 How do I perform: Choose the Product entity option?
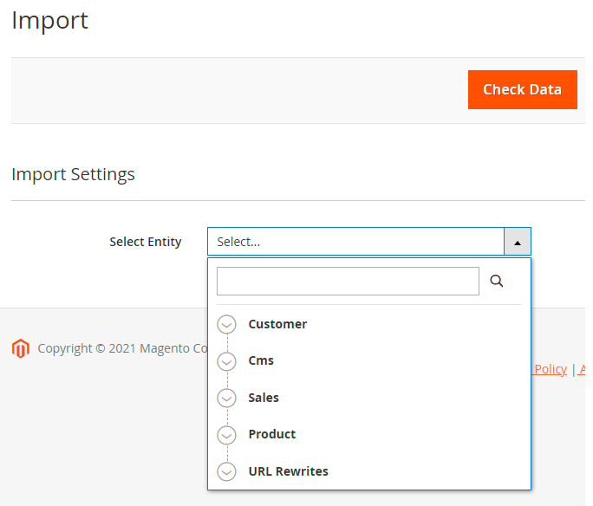point(272,434)
